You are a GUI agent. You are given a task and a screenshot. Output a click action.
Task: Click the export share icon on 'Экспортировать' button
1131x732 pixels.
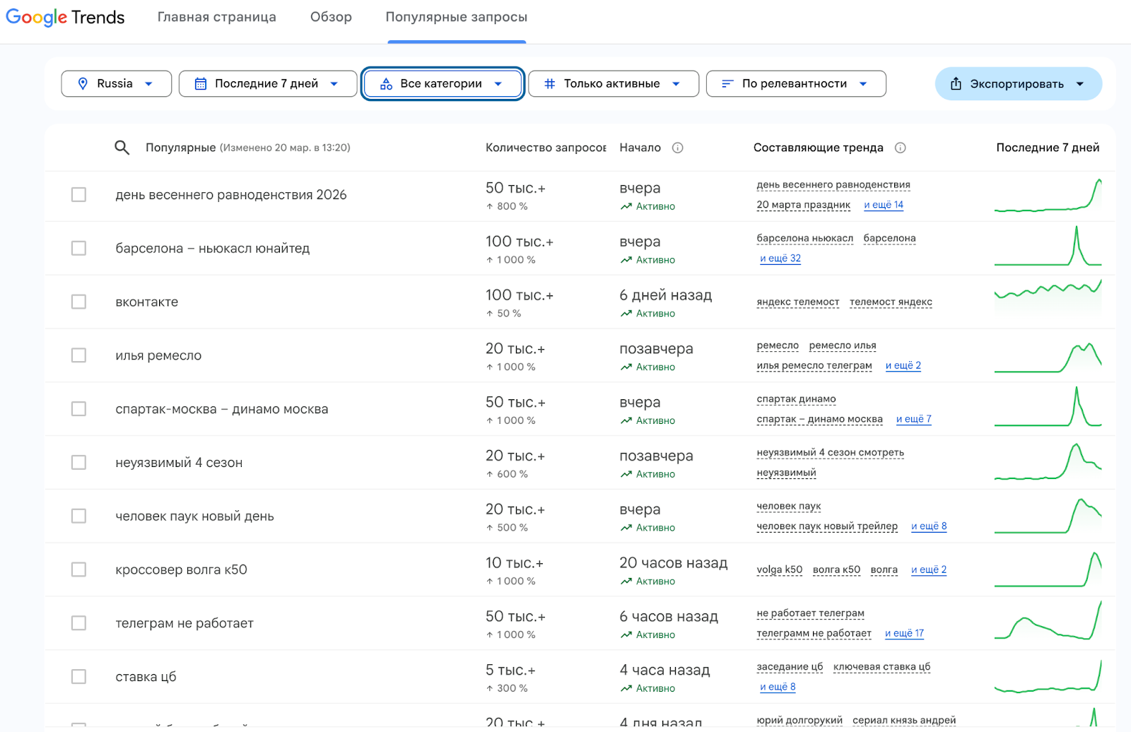point(956,83)
